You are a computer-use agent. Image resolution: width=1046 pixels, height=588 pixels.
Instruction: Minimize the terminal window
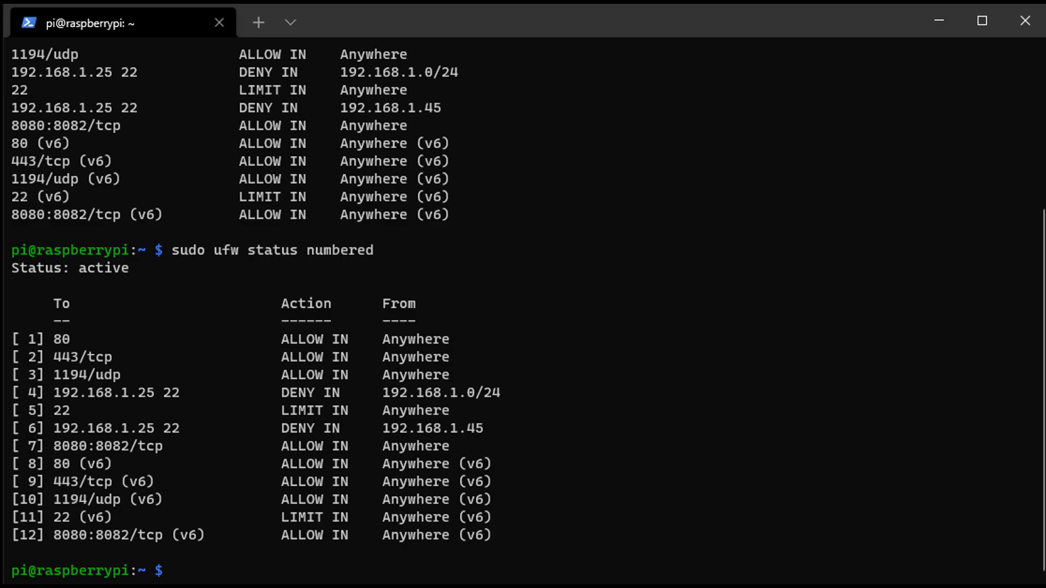click(939, 21)
